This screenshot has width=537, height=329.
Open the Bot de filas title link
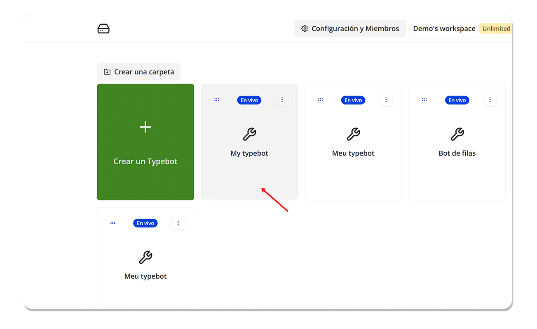[457, 153]
